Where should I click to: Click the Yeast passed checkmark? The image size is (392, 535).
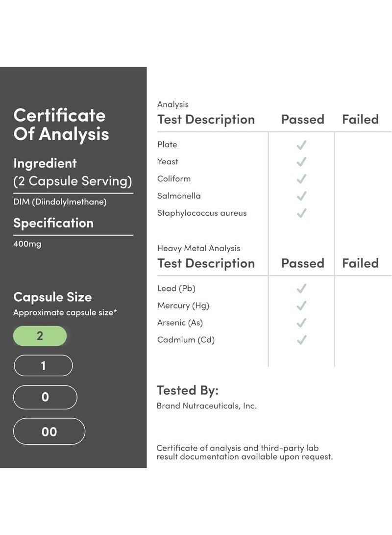[301, 162]
